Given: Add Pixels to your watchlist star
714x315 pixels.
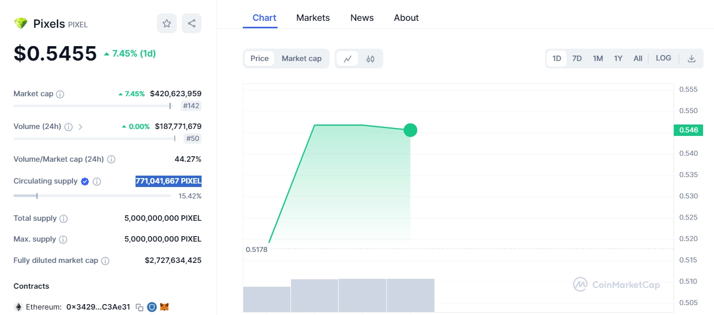Looking at the screenshot, I should [167, 23].
